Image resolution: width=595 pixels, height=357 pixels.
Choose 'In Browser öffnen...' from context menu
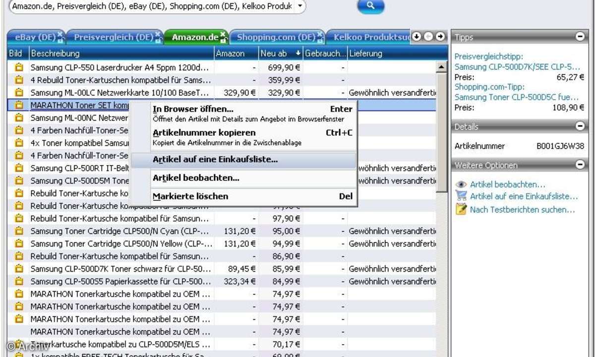pyautogui.click(x=253, y=113)
